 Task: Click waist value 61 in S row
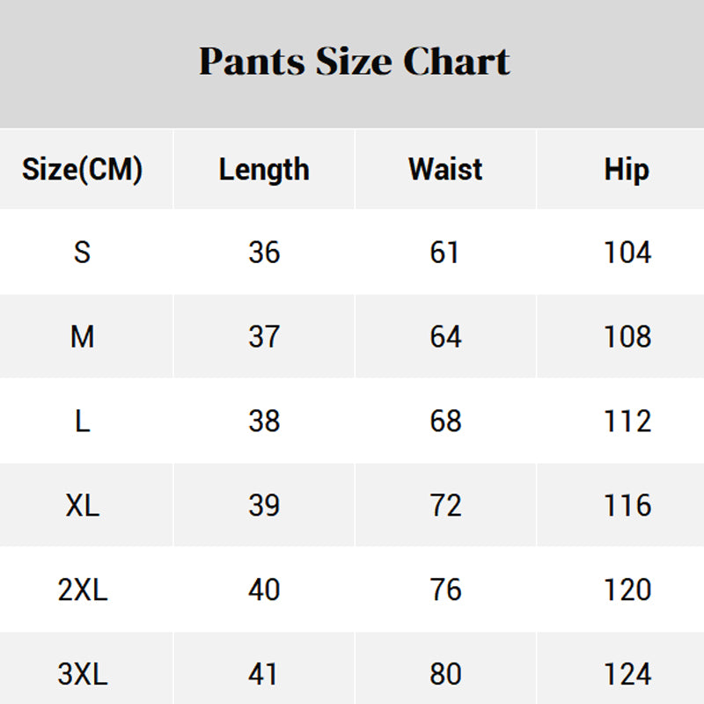(445, 253)
